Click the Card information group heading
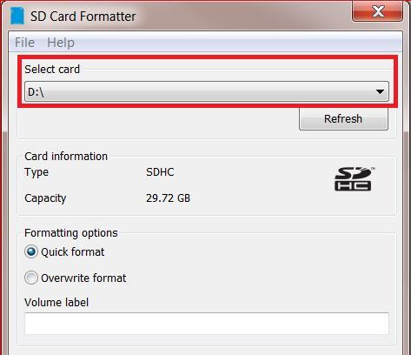The height and width of the screenshot is (355, 411). click(66, 157)
